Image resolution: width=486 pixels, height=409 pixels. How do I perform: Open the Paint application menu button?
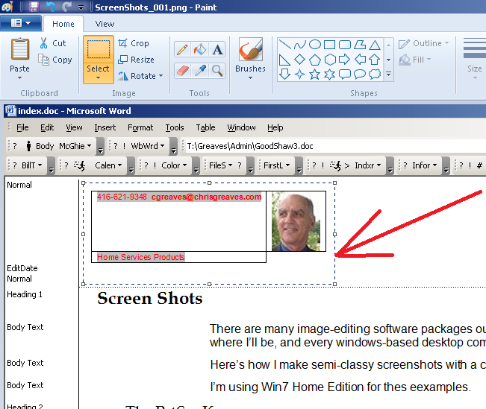tap(21, 23)
